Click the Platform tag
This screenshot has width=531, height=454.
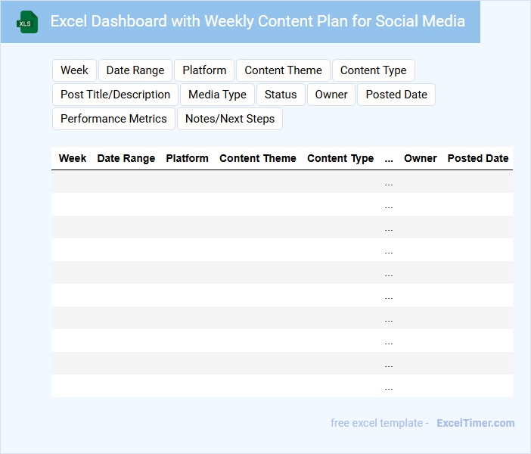click(204, 70)
